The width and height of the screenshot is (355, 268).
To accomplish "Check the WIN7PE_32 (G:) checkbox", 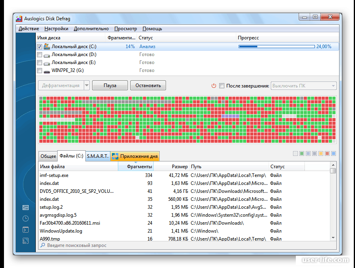I will (40, 70).
